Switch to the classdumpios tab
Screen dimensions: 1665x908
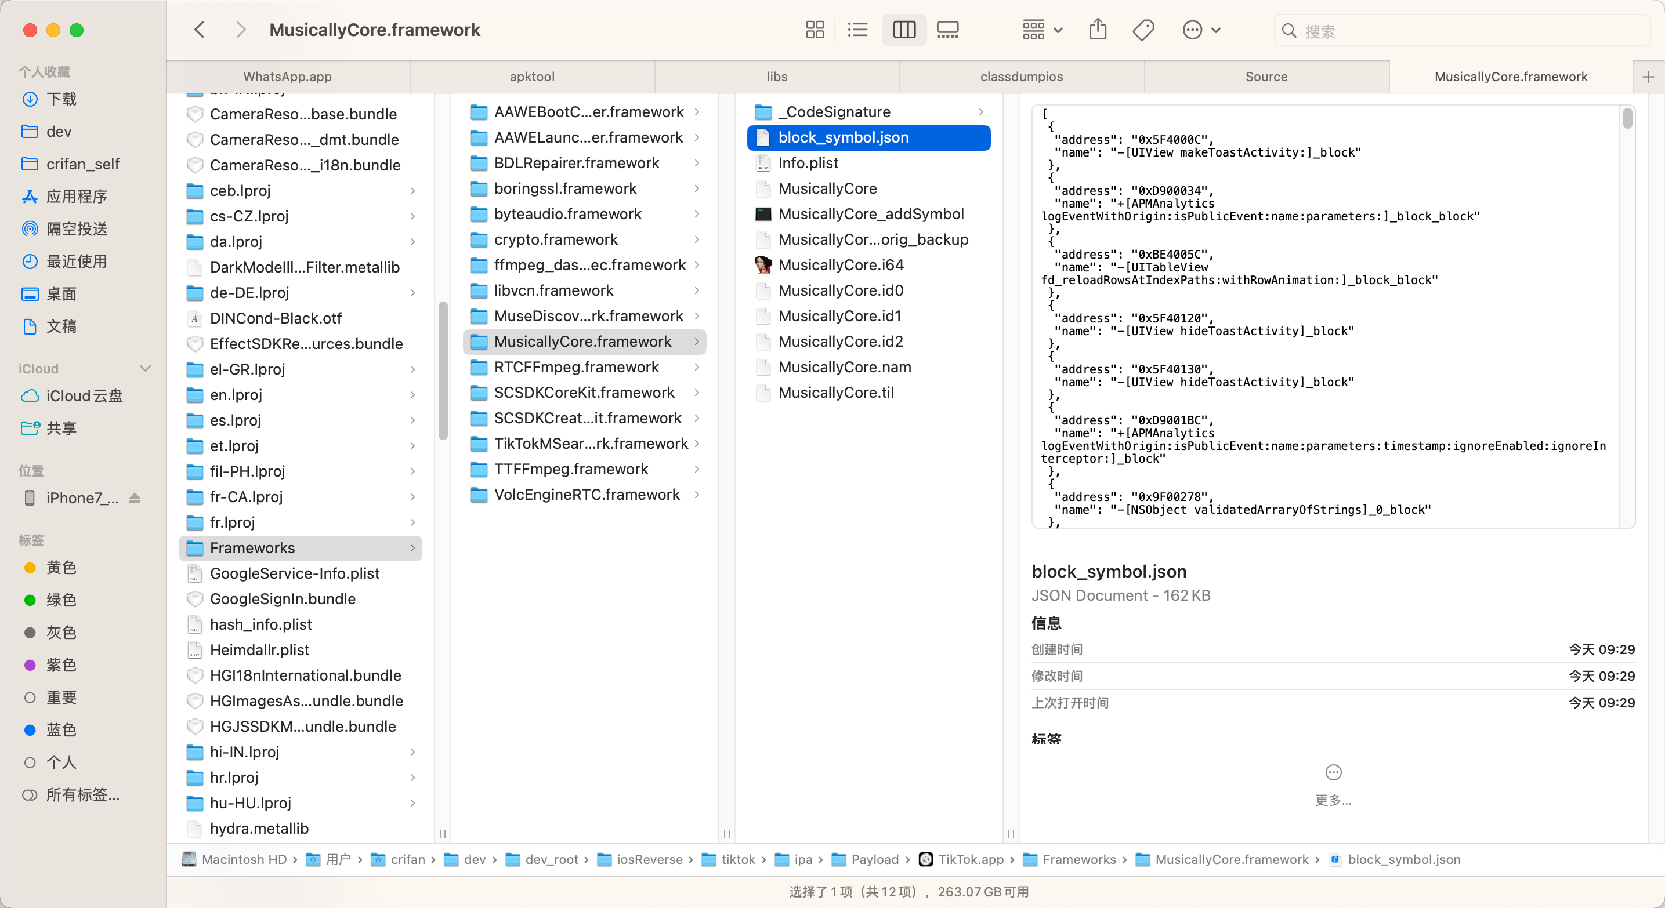[1021, 77]
